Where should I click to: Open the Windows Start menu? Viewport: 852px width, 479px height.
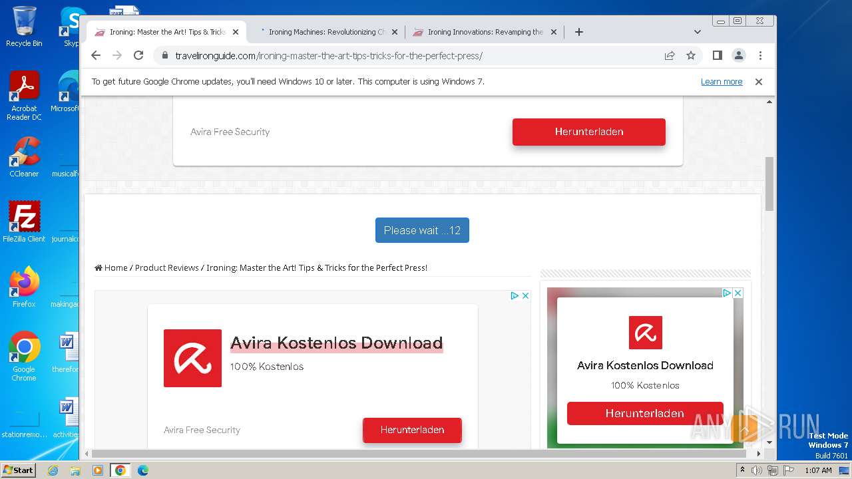tap(19, 470)
